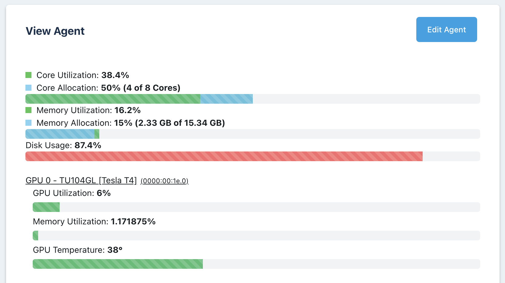Click the blue Memory Allocation legend square
505x283 pixels.
click(x=28, y=122)
